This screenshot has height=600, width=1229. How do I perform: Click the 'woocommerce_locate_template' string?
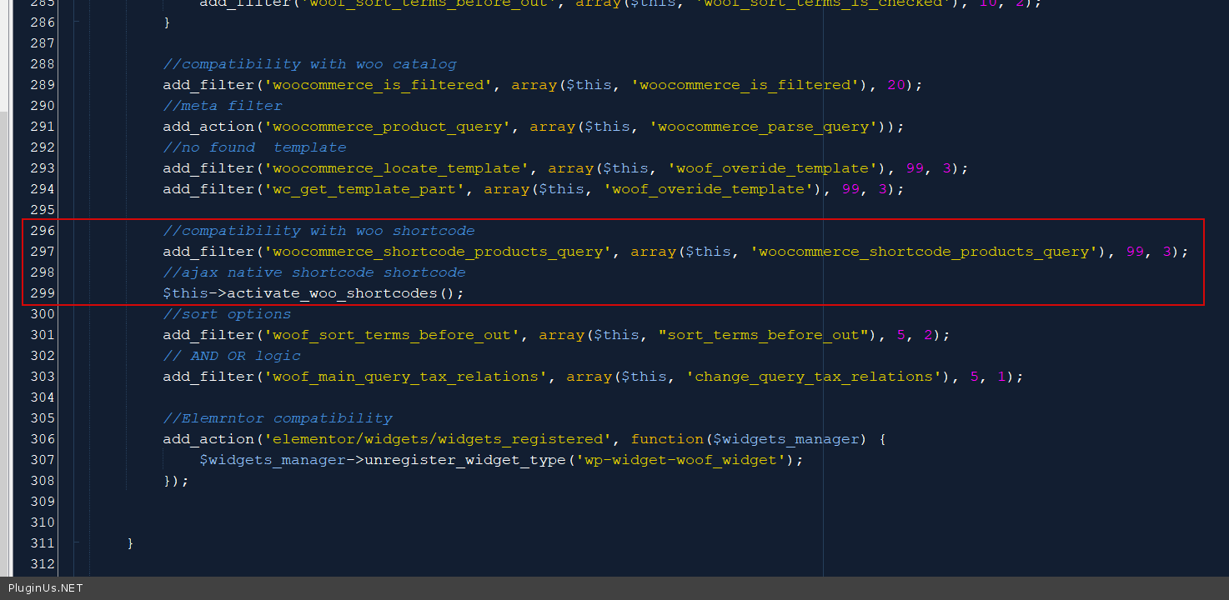pos(397,168)
